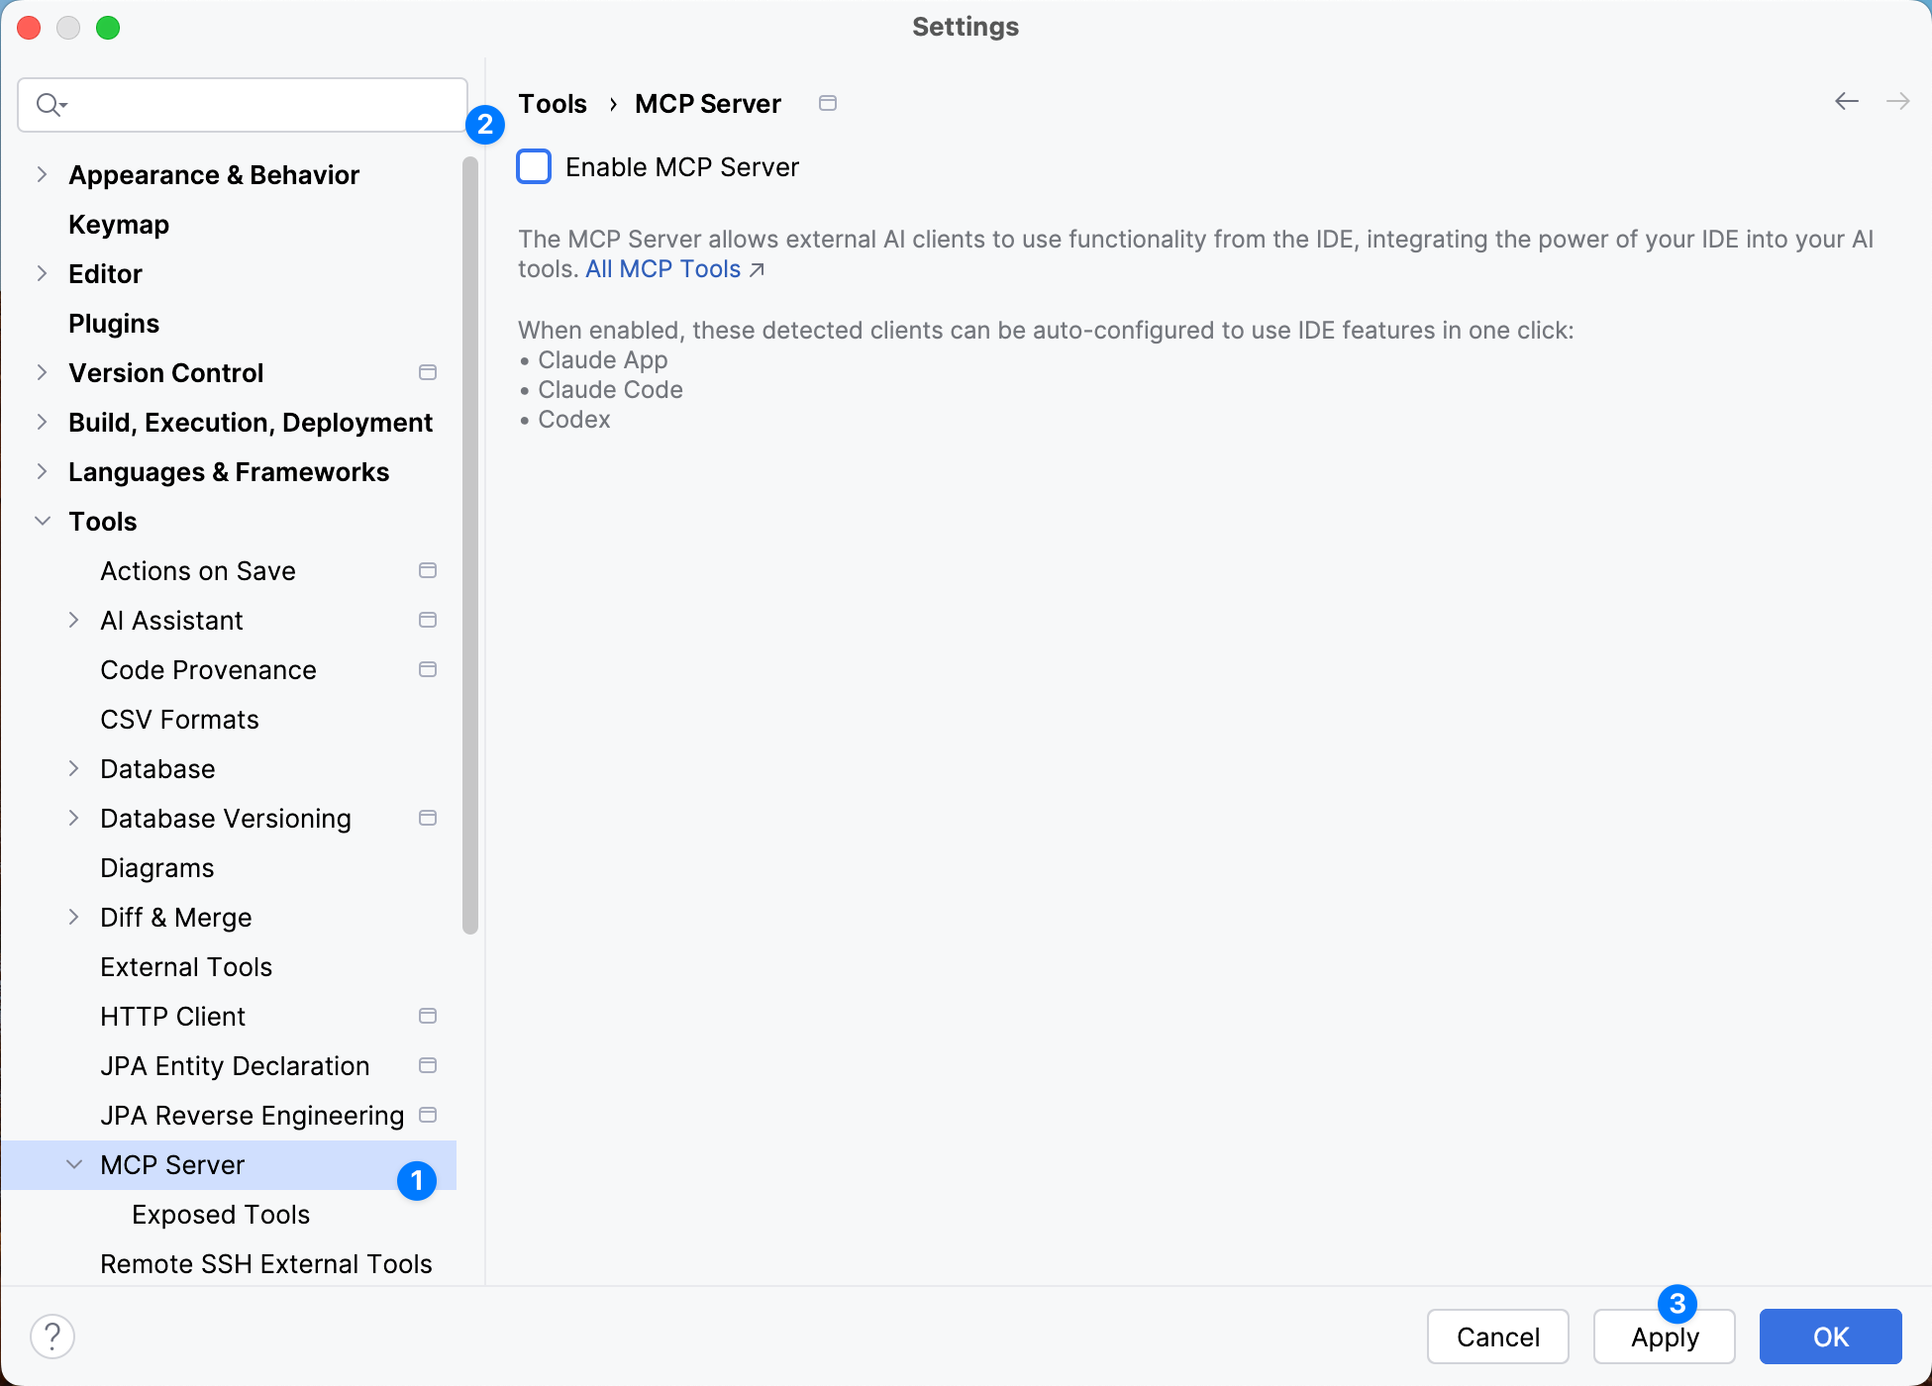Screen dimensions: 1932x1386
Task: Click the modified indicator beside JPA Reverse Engineering
Action: click(428, 1115)
